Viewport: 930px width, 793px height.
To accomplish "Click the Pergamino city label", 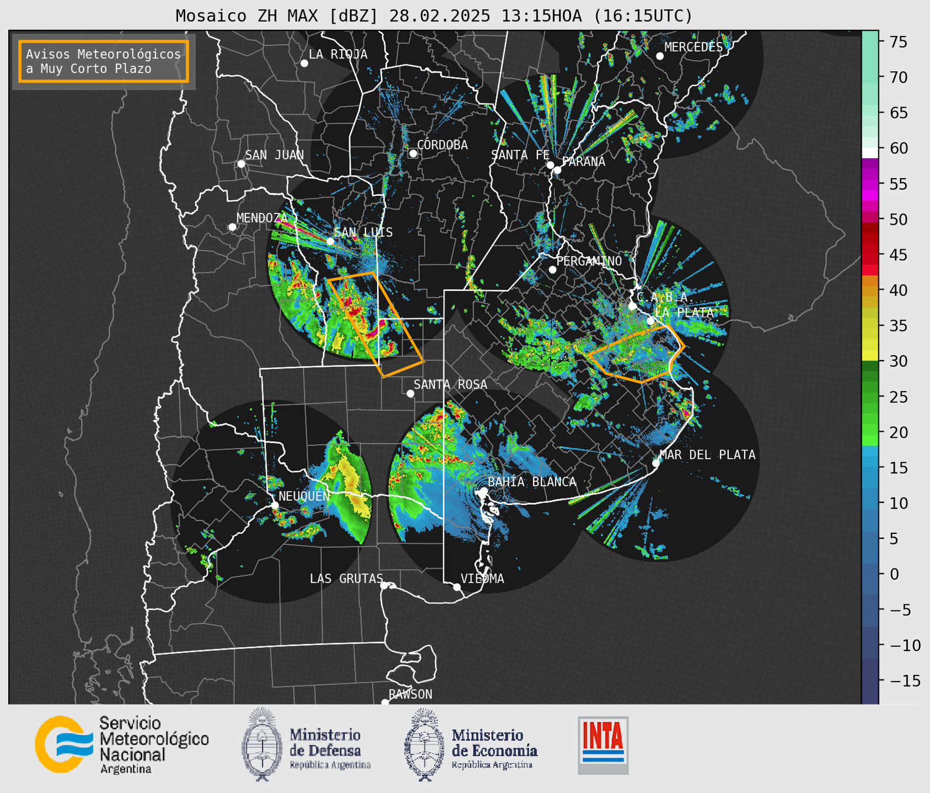I will 589,261.
